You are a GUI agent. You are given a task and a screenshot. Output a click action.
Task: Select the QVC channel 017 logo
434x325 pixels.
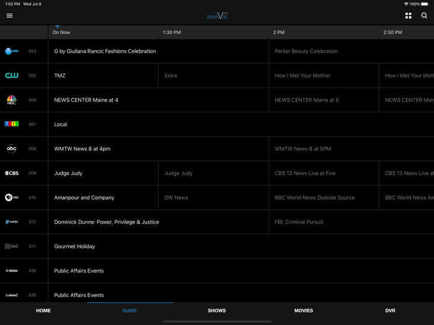click(x=12, y=246)
